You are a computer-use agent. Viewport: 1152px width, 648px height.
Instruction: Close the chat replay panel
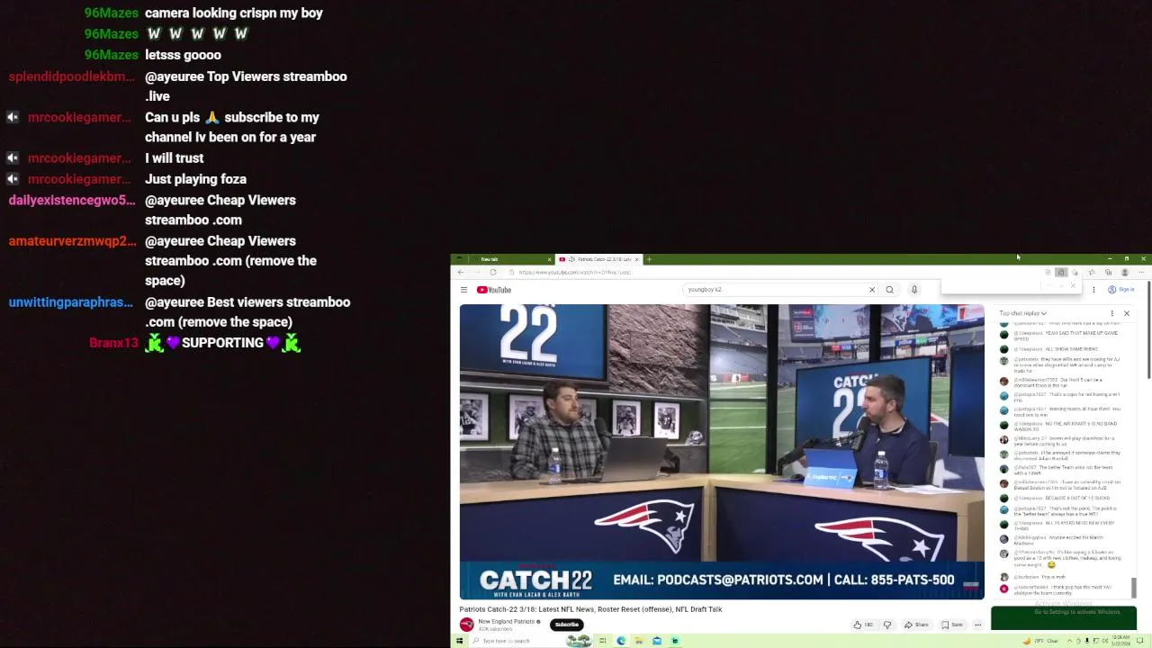1126,313
